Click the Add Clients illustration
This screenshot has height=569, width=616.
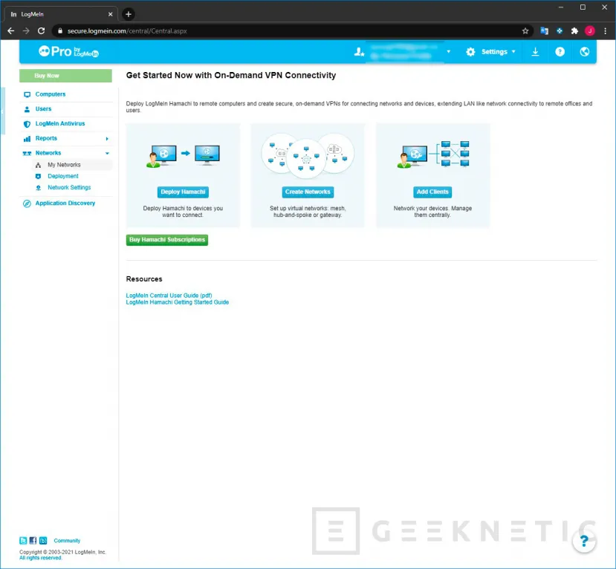[433, 155]
